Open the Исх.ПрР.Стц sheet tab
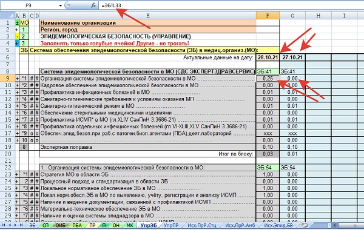Image resolution: width=364 pixels, height=230 pixels. point(202,225)
